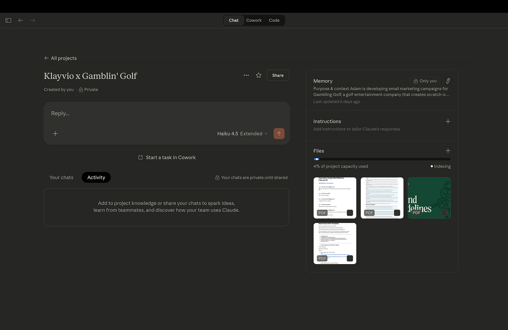Click the lock icon beside Private
The height and width of the screenshot is (330, 508).
[81, 90]
